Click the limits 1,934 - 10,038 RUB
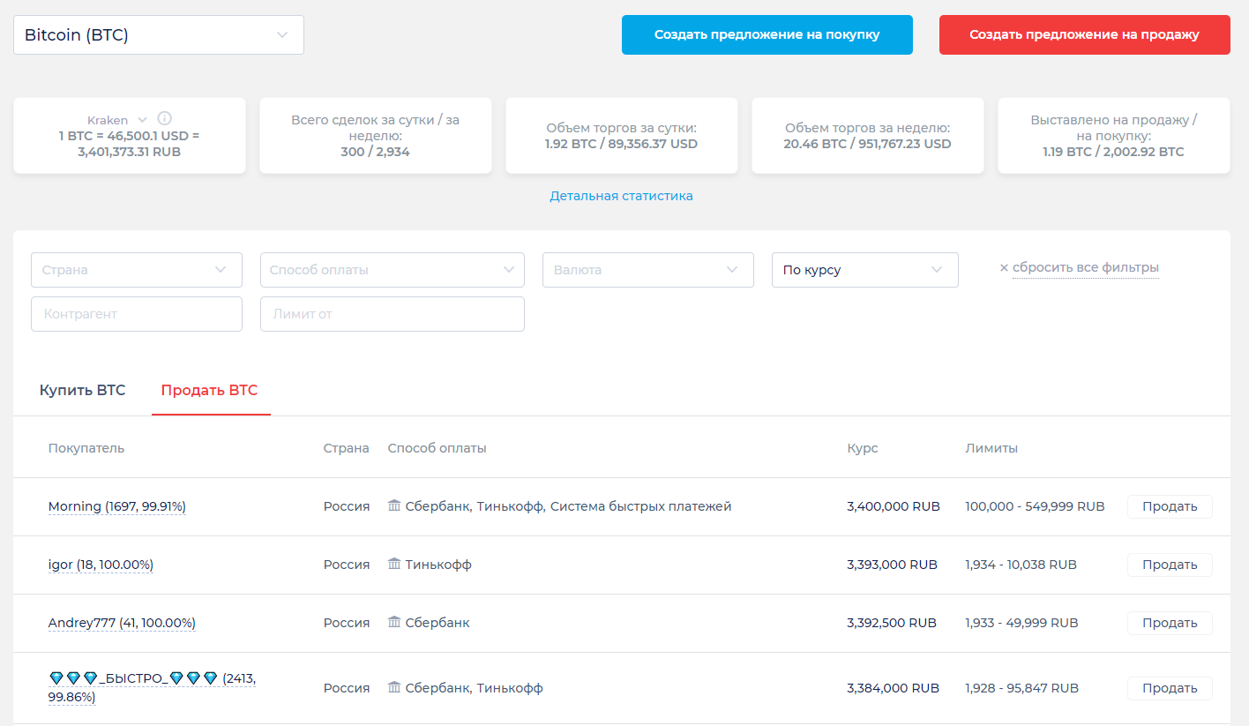The width and height of the screenshot is (1249, 726). tap(1021, 565)
